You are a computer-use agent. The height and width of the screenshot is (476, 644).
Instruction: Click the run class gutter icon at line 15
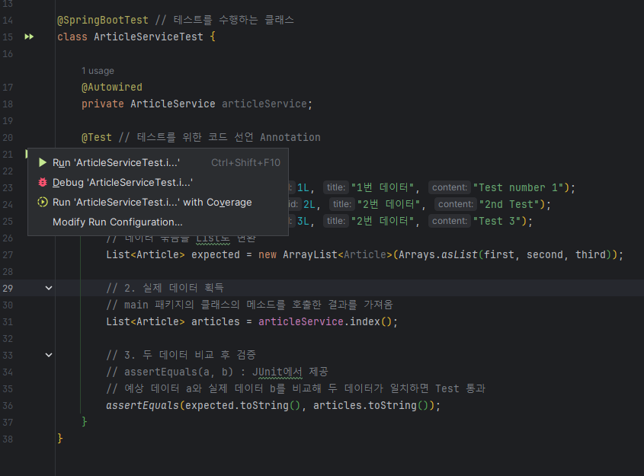click(x=29, y=37)
